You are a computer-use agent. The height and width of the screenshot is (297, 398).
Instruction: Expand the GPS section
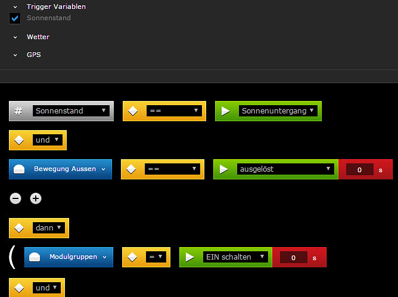click(15, 55)
